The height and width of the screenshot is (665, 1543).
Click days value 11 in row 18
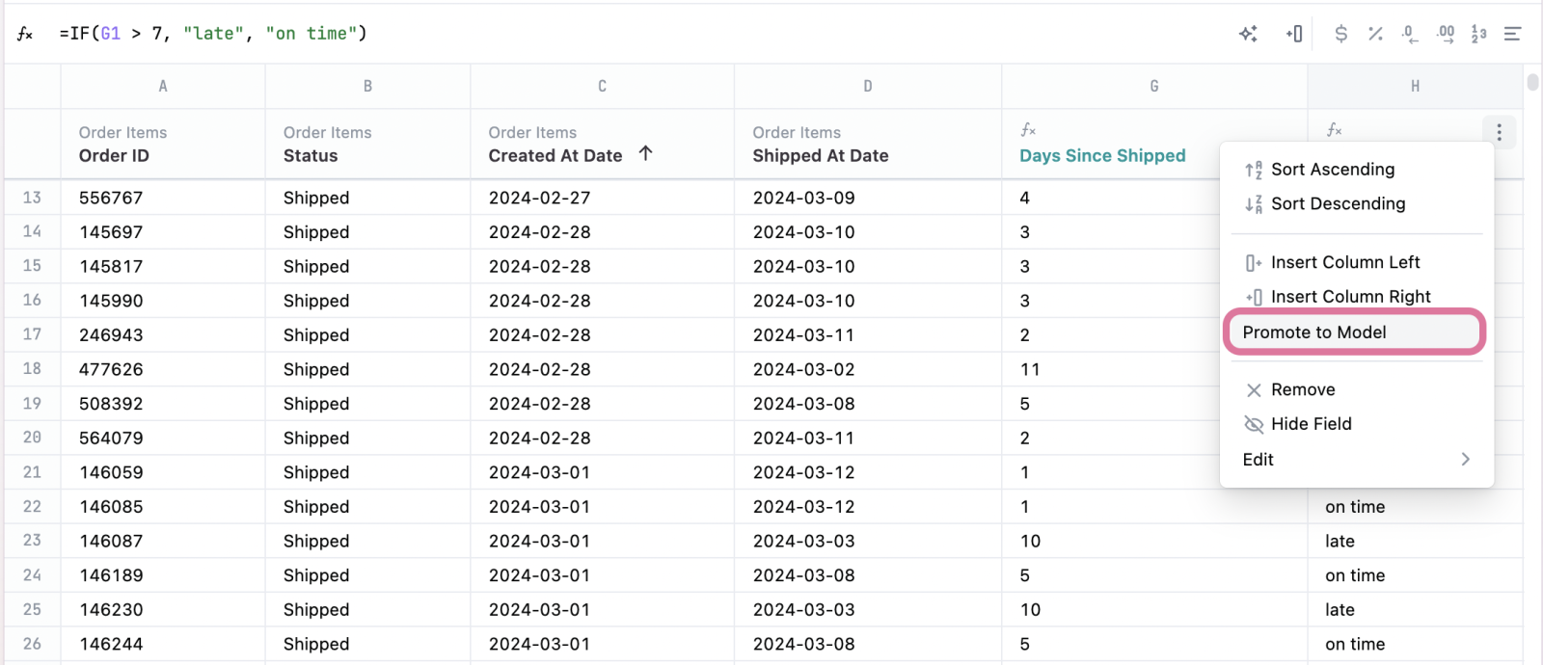1109,369
